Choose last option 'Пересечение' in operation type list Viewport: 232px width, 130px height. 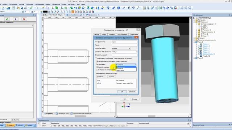(x=126, y=70)
